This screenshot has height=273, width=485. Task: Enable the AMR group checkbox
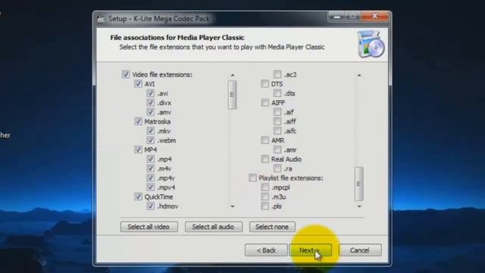click(264, 140)
